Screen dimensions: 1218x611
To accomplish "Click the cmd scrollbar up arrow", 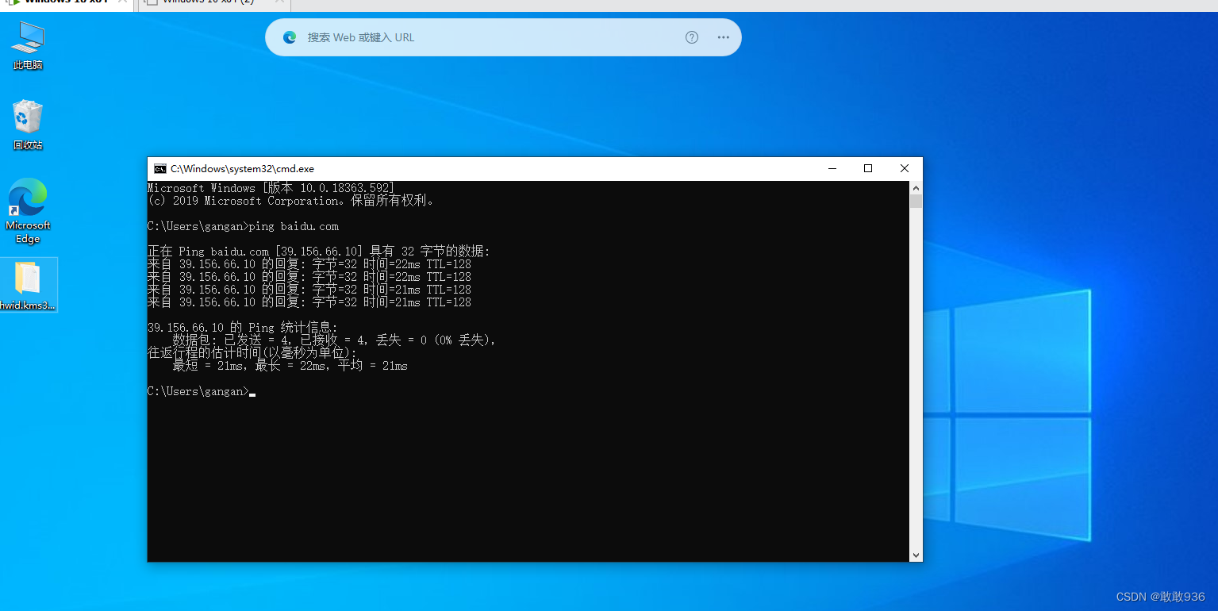I will coord(916,188).
